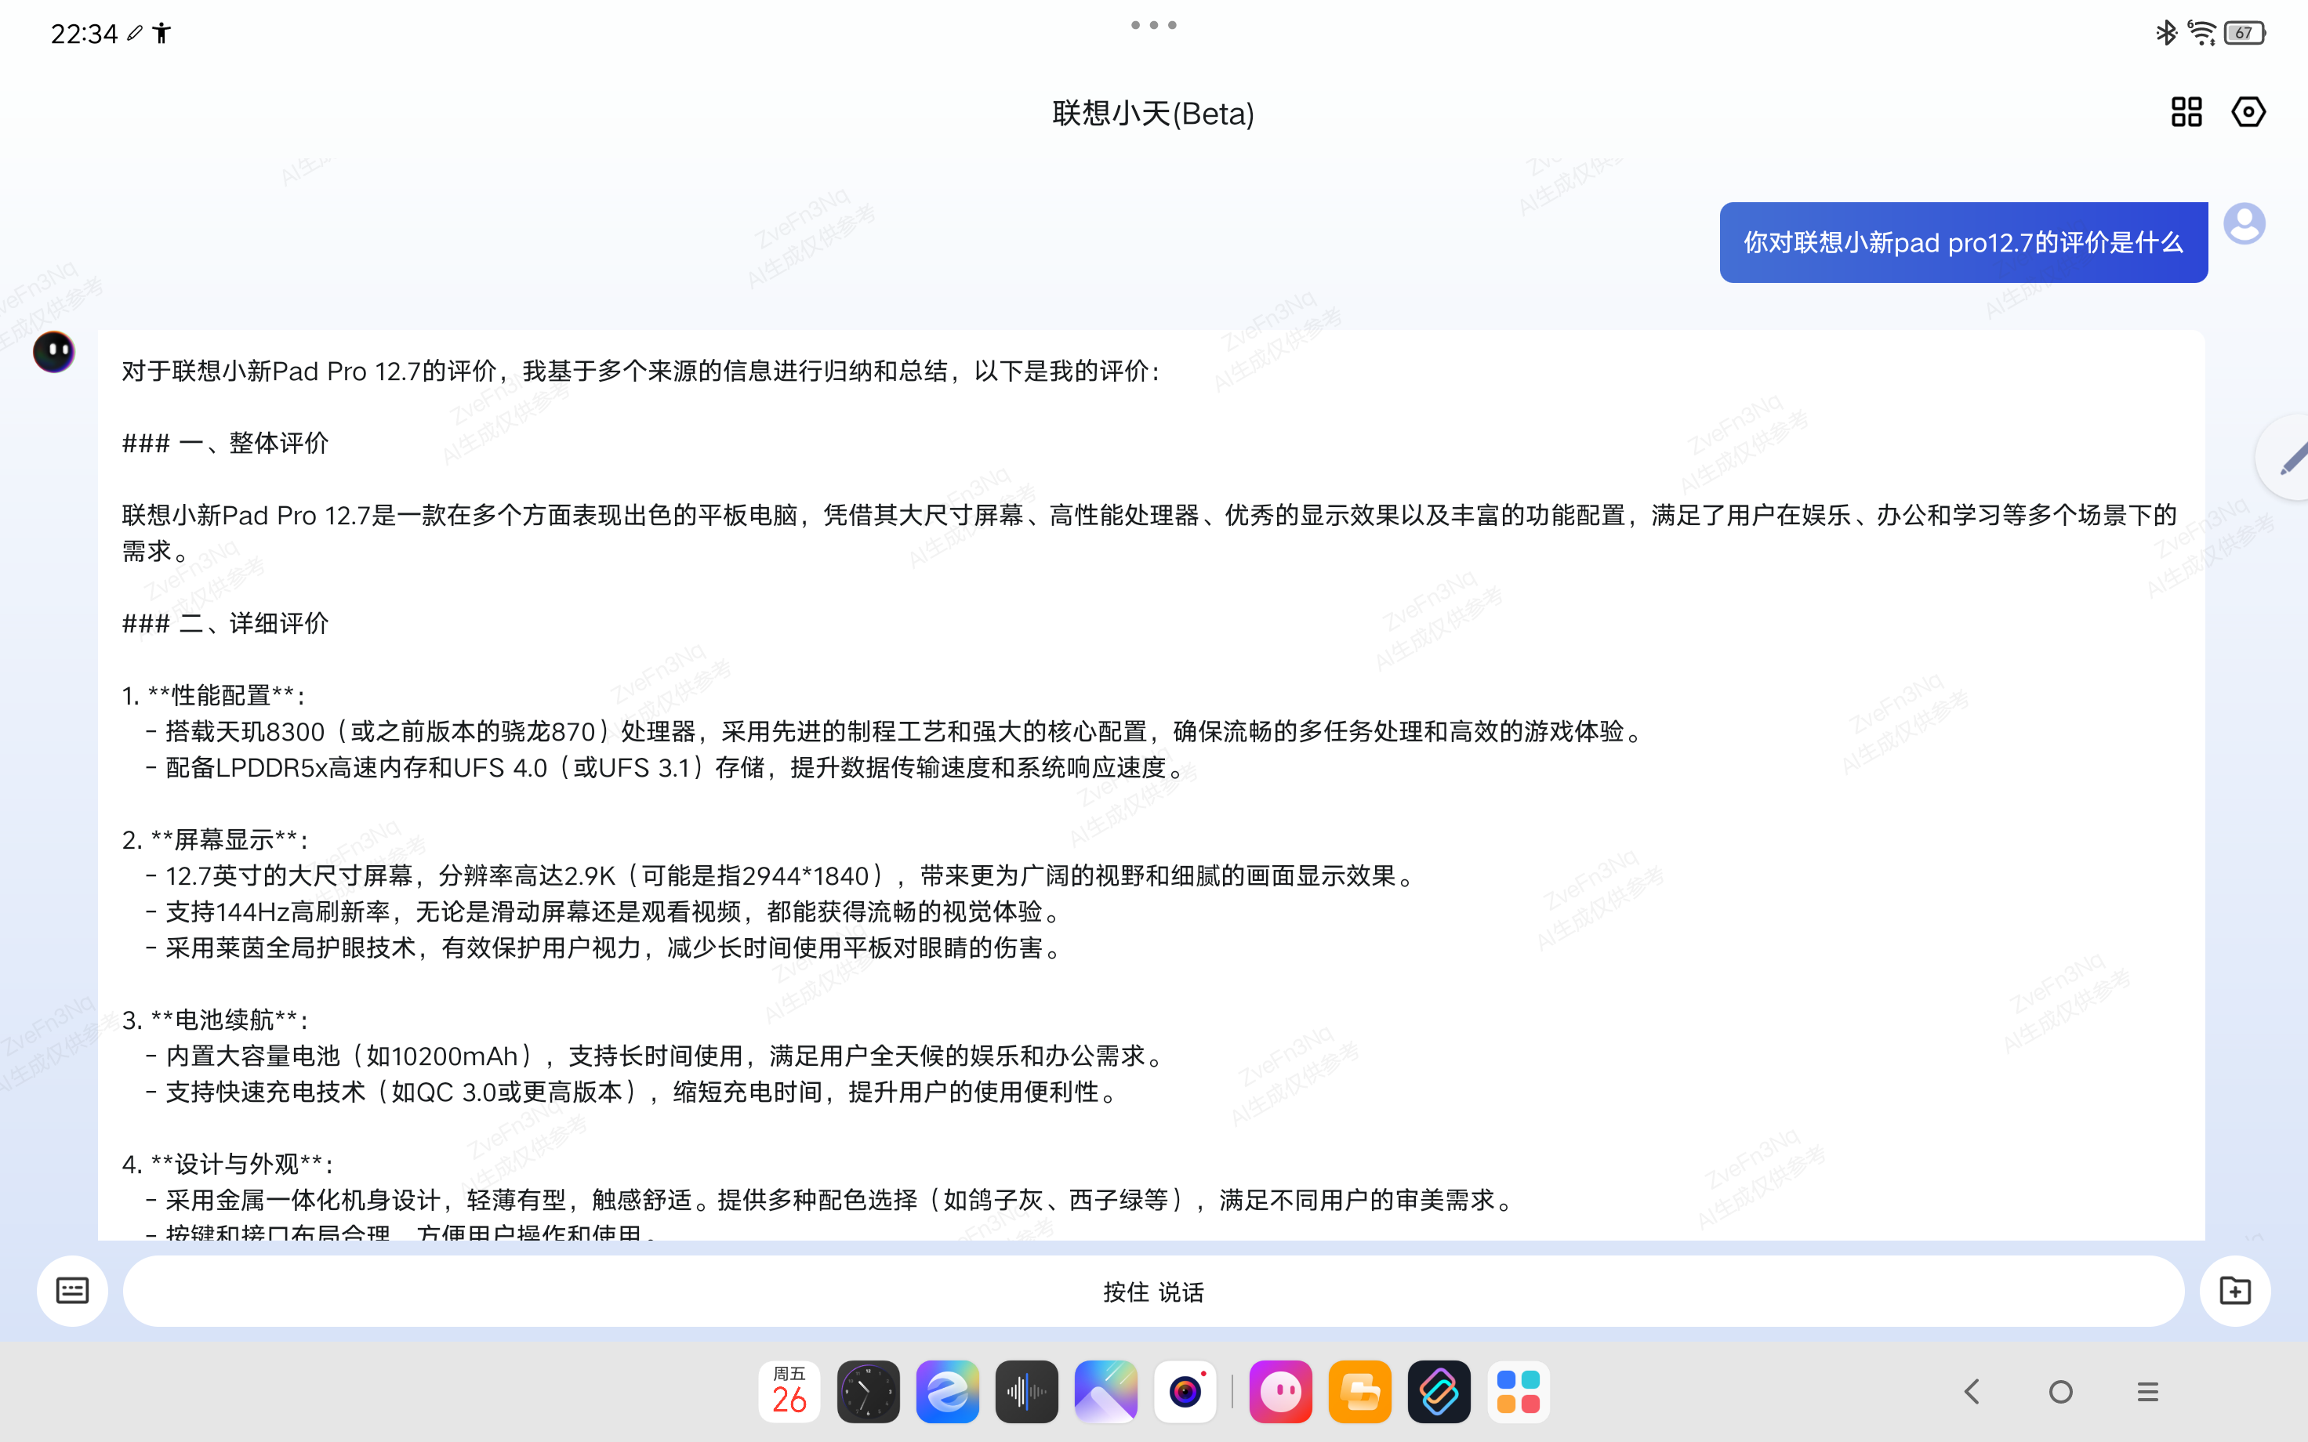The height and width of the screenshot is (1442, 2308).
Task: Open the Calendar app showing 周五 26
Action: [789, 1392]
